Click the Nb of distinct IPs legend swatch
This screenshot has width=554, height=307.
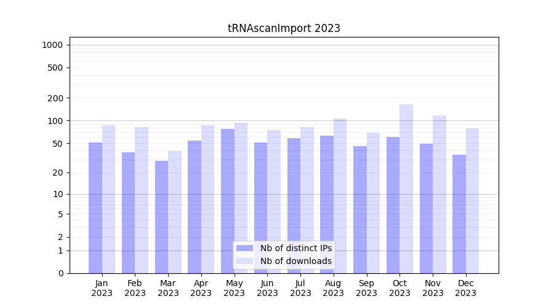[x=244, y=248]
